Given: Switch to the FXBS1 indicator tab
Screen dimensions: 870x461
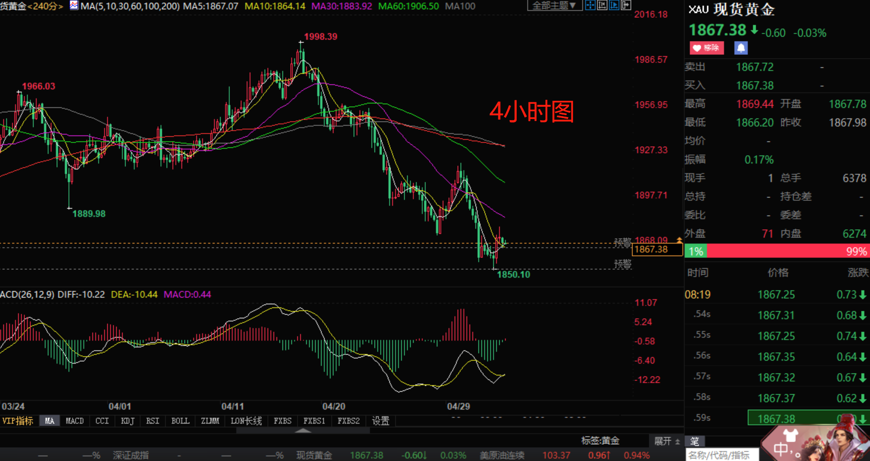Looking at the screenshot, I should tap(314, 421).
